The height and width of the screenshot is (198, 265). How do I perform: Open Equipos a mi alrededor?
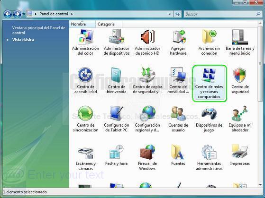(x=240, y=119)
